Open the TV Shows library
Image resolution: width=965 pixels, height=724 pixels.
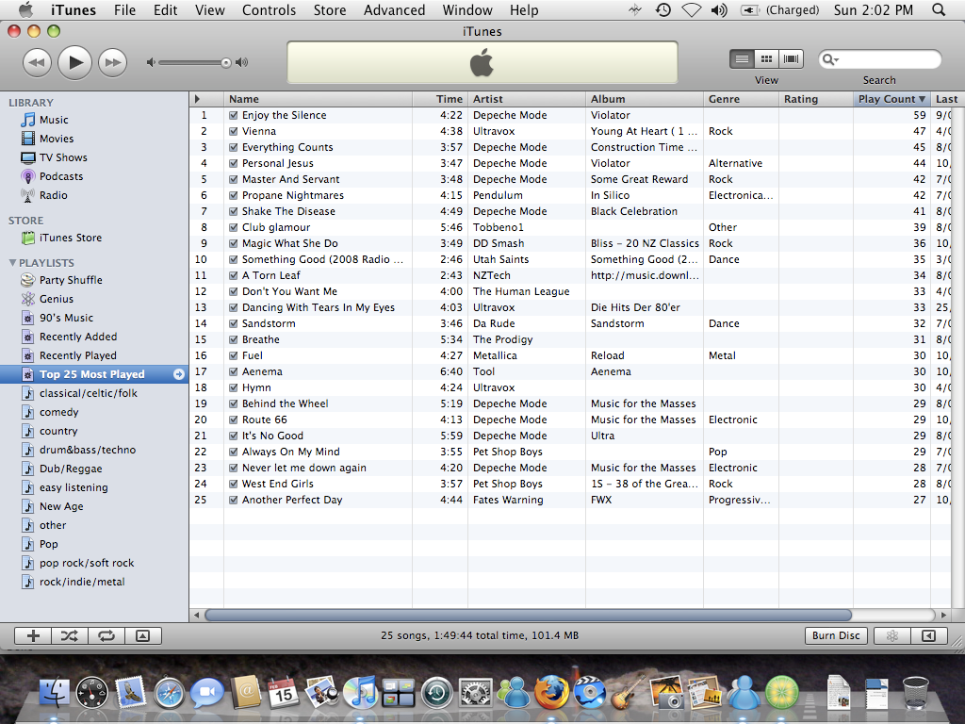94,157
